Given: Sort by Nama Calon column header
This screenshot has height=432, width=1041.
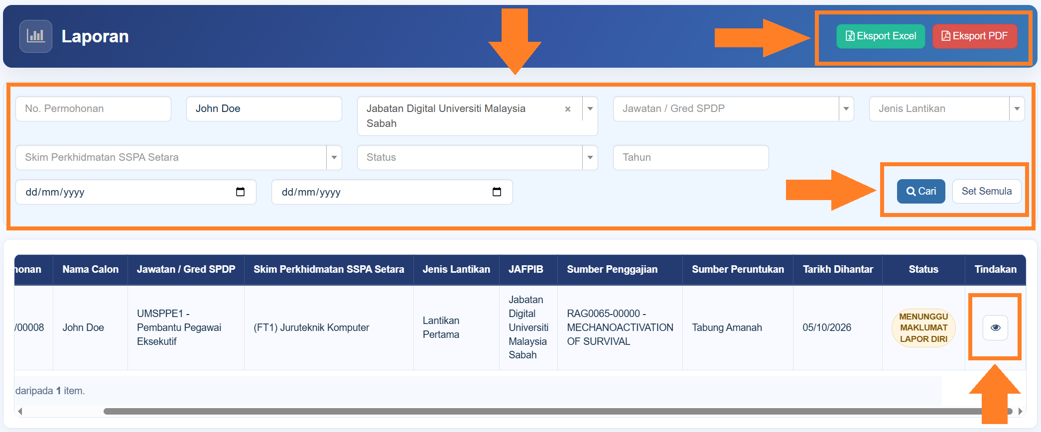Looking at the screenshot, I should pyautogui.click(x=91, y=269).
